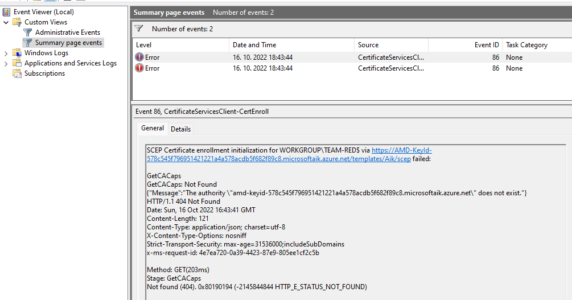The width and height of the screenshot is (572, 300).
Task: Open Administrative Events custom view
Action: coord(68,32)
